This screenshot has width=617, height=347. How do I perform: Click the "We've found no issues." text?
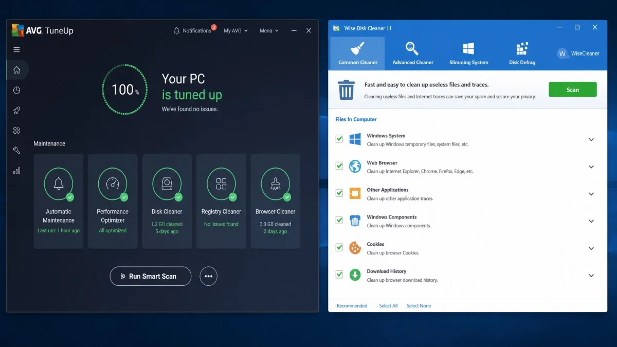(190, 109)
